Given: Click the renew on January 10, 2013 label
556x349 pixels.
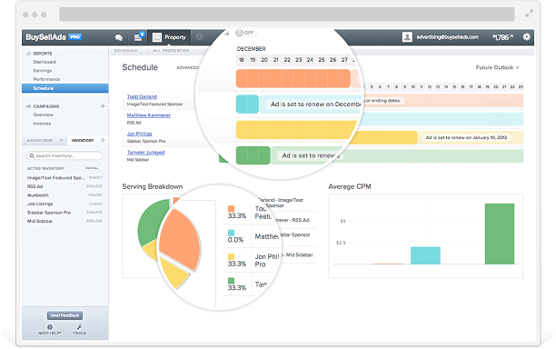Looking at the screenshot, I should (x=466, y=137).
